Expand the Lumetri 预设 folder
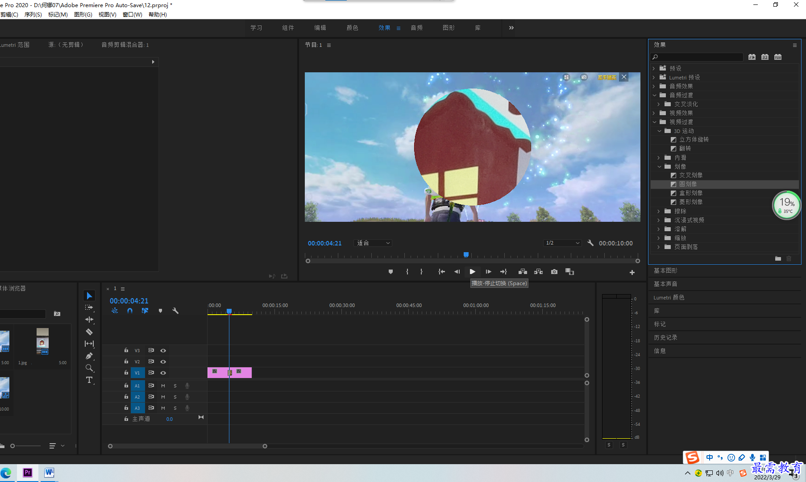This screenshot has width=806, height=482. point(654,77)
